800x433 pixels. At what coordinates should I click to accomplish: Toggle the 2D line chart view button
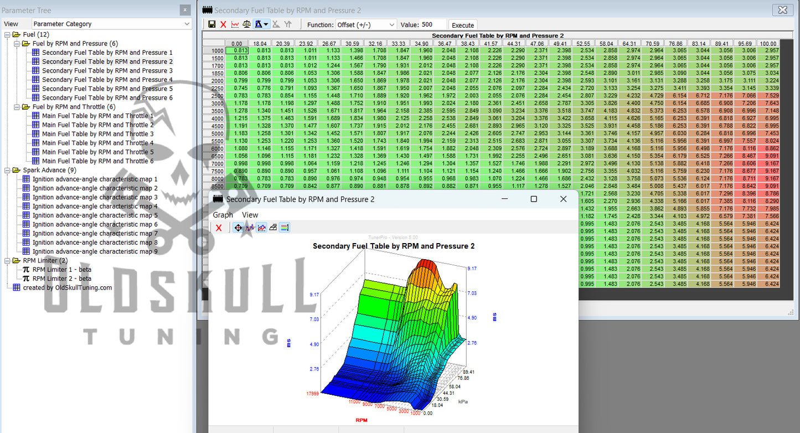pyautogui.click(x=261, y=228)
